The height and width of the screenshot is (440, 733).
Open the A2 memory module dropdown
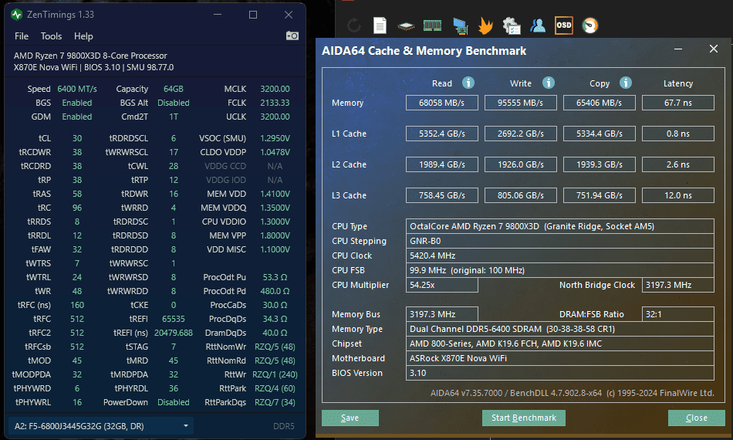point(101,426)
